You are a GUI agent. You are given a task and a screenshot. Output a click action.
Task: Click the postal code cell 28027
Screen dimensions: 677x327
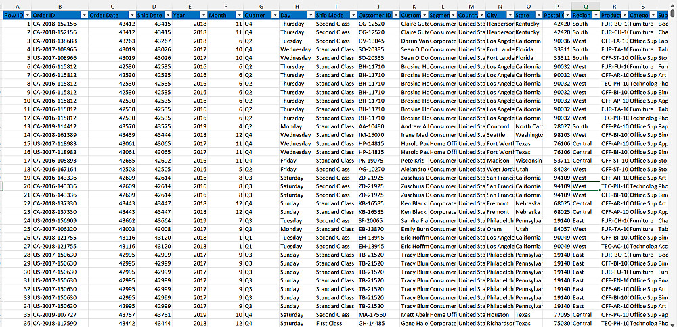(556, 126)
